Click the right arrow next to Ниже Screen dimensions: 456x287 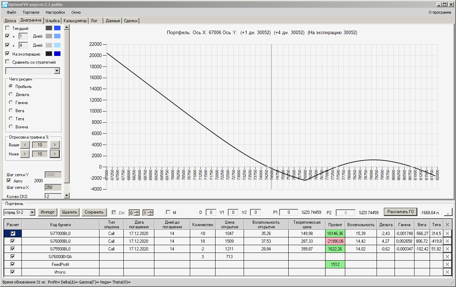click(55, 154)
